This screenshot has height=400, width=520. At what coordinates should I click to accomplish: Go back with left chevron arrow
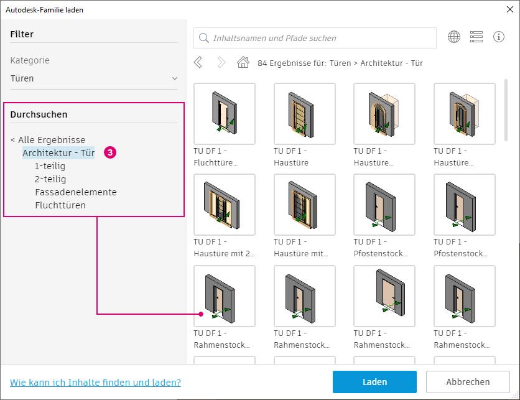(x=198, y=62)
